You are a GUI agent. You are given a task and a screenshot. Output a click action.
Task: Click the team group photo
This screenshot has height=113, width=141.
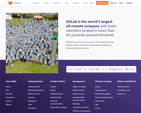coord(32,43)
